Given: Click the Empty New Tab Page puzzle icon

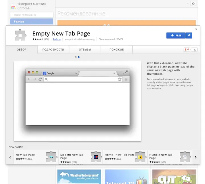Looking at the screenshot, I should click(x=21, y=35).
